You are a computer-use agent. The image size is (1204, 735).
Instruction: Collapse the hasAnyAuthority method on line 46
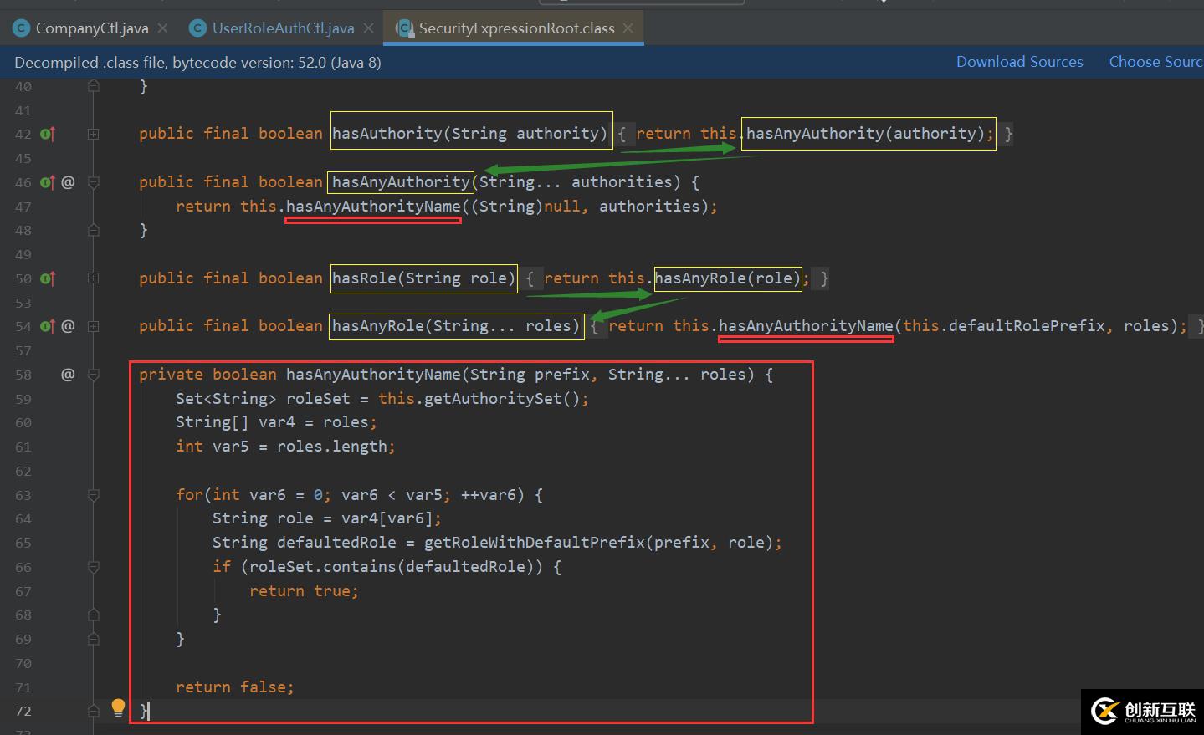pos(94,182)
